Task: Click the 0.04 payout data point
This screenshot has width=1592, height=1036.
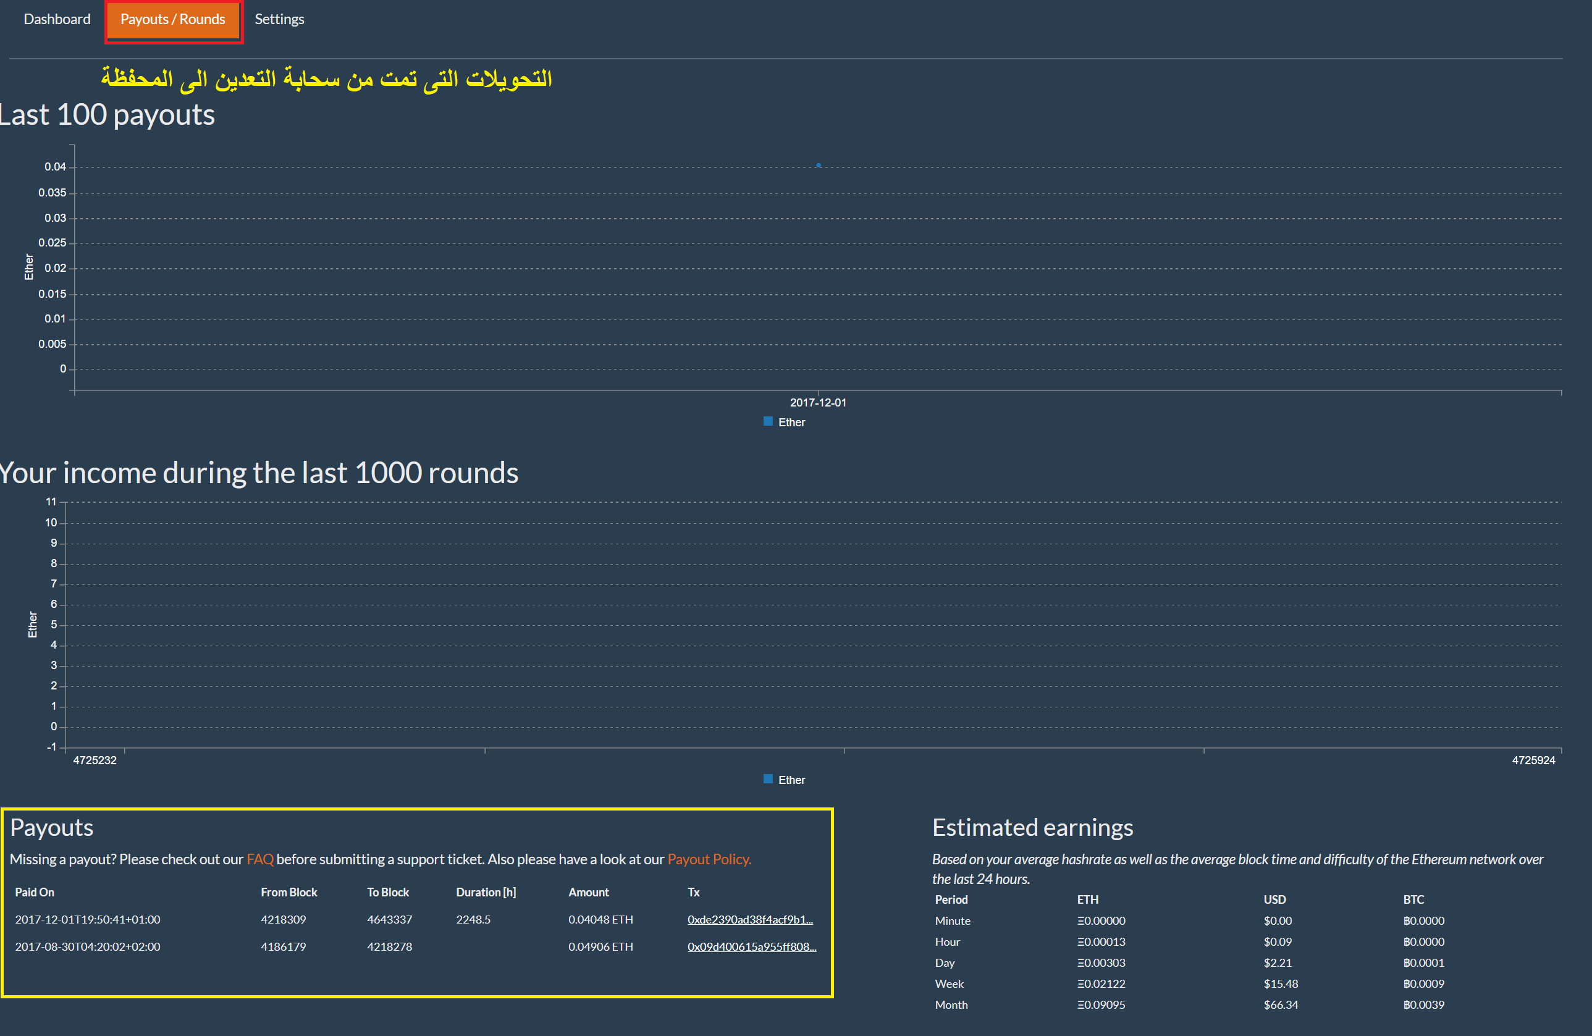Action: pos(818,165)
